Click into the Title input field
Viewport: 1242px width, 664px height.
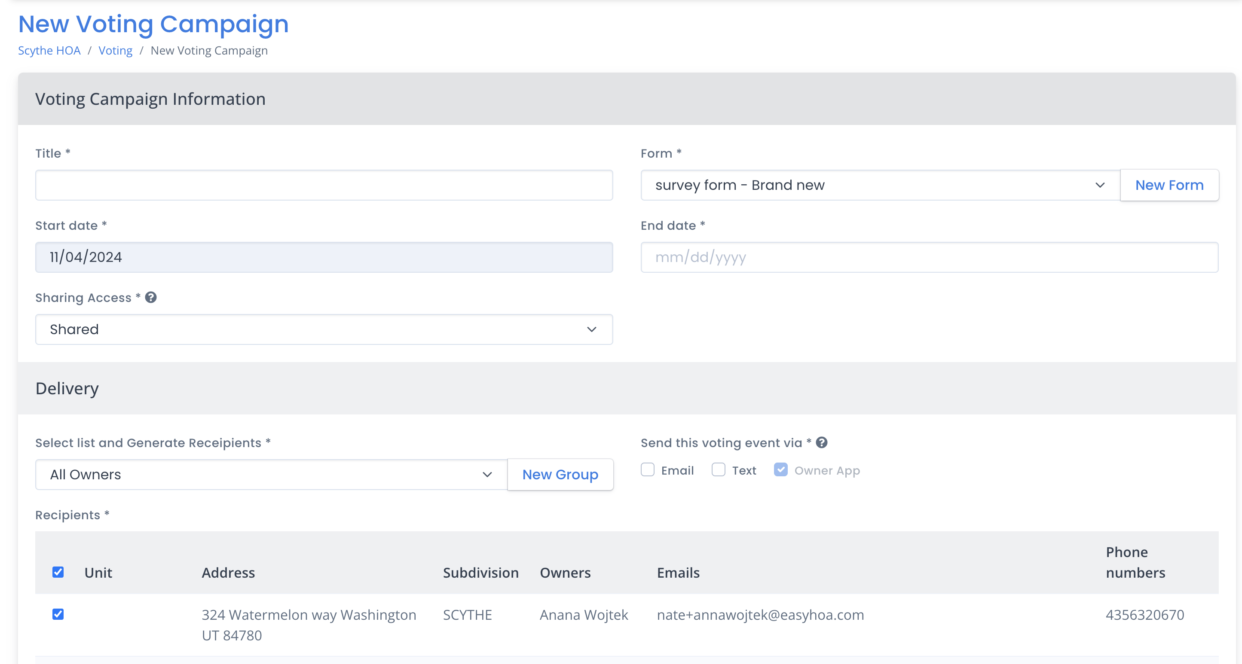pos(324,185)
